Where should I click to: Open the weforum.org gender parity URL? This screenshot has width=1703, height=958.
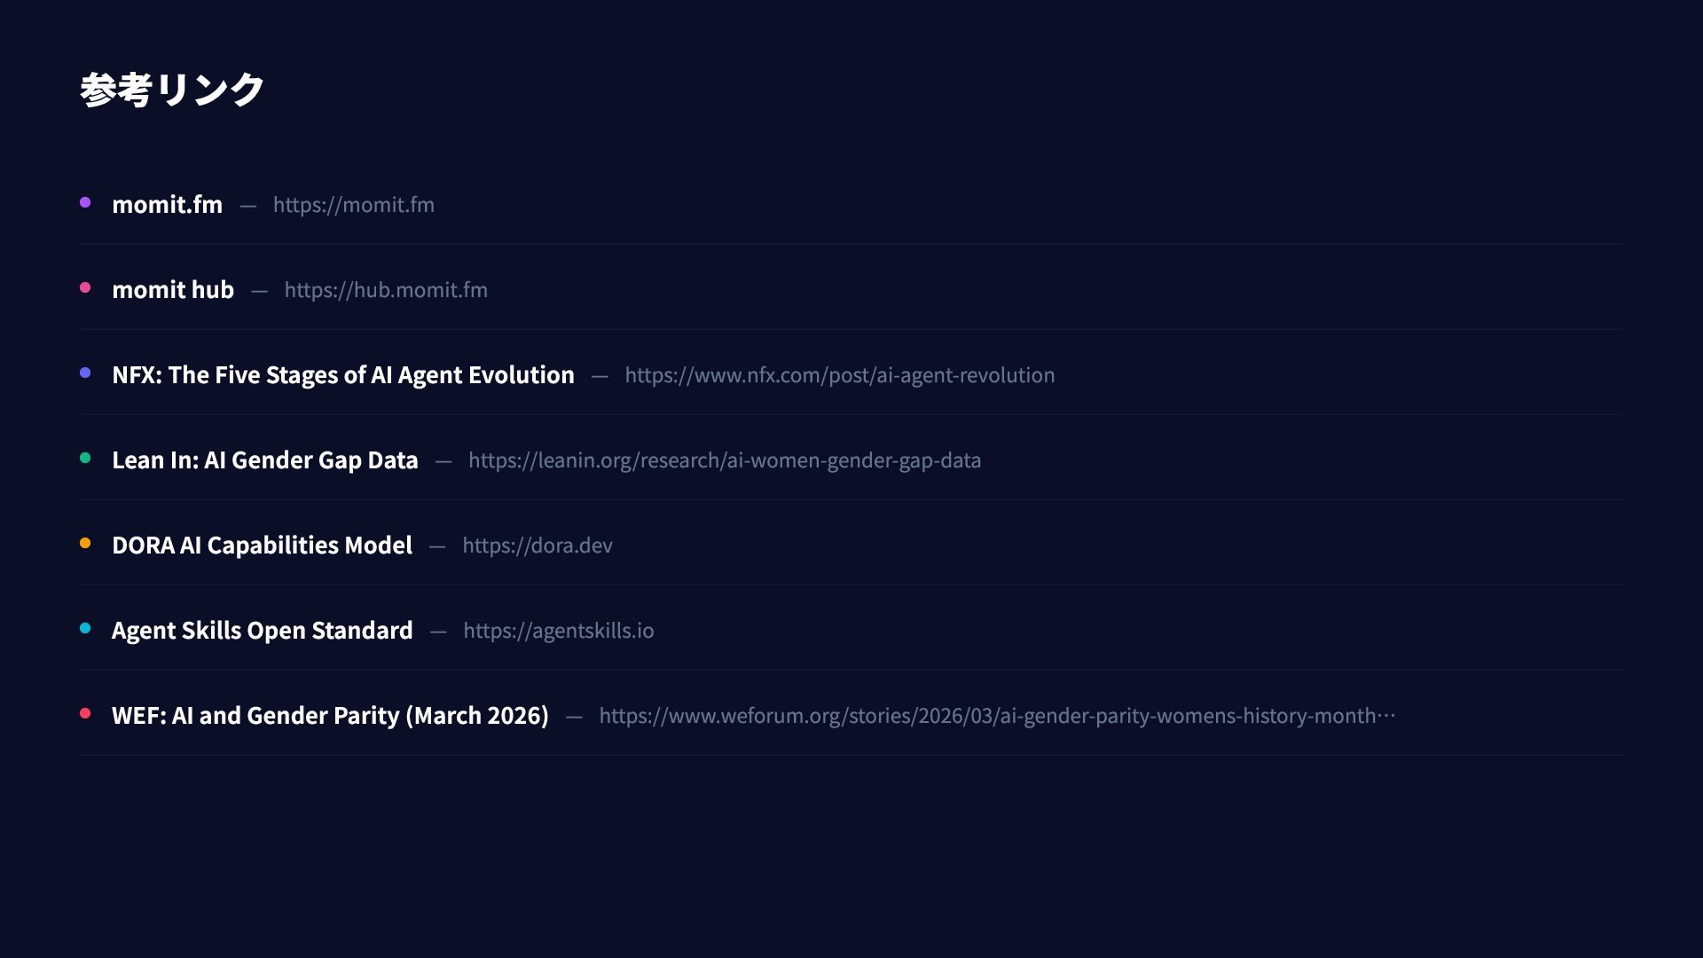pyautogui.click(x=995, y=716)
